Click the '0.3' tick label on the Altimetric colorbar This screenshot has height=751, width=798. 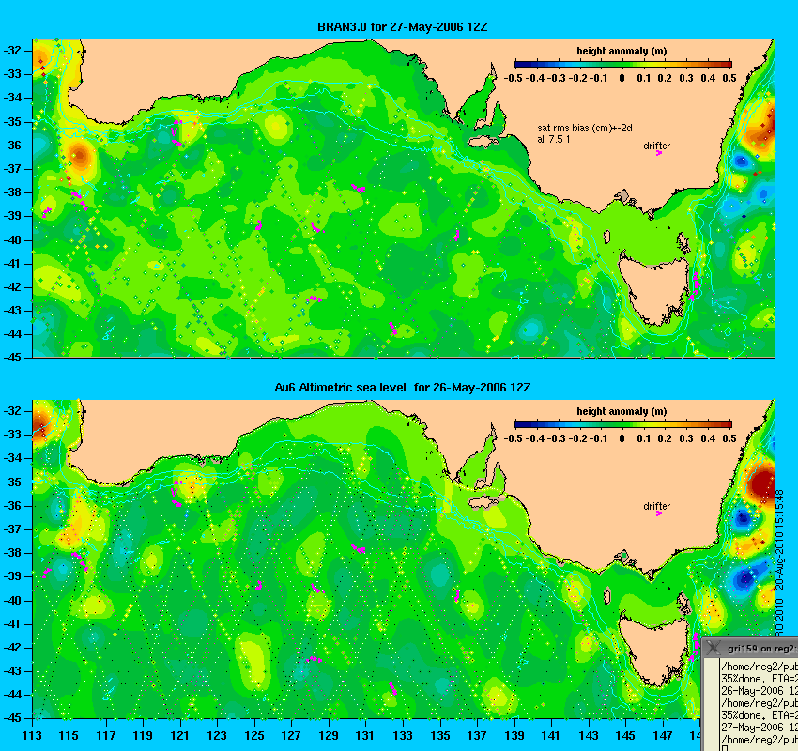pos(686,438)
